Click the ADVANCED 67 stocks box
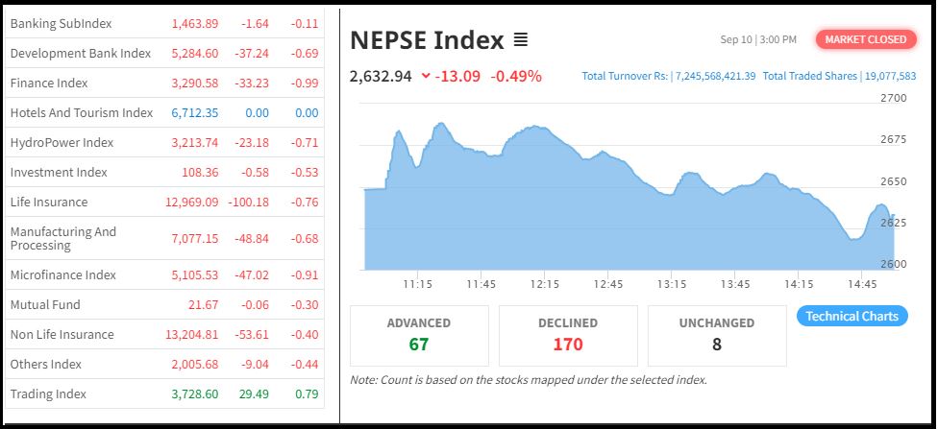The width and height of the screenshot is (938, 429). tap(419, 335)
